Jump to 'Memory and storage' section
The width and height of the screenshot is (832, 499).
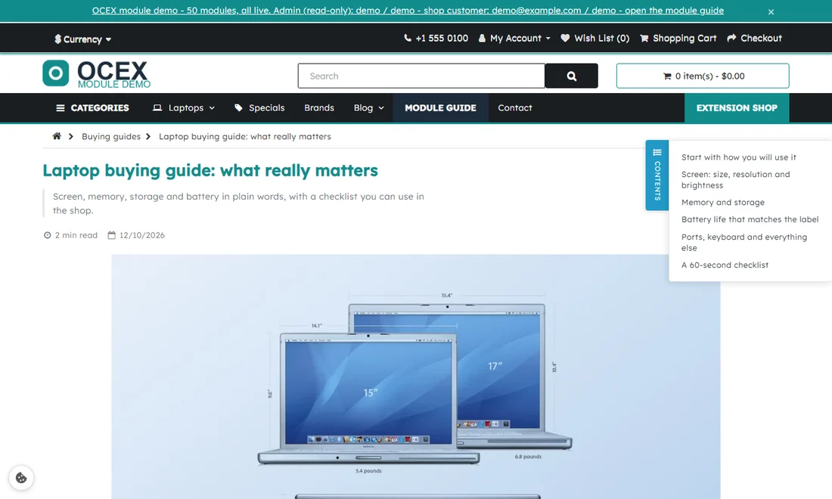tap(722, 202)
